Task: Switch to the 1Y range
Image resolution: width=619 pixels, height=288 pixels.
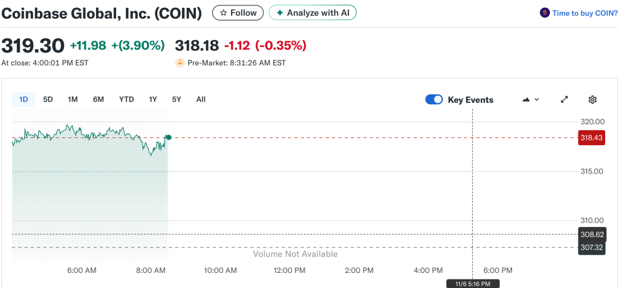Action: coord(153,99)
